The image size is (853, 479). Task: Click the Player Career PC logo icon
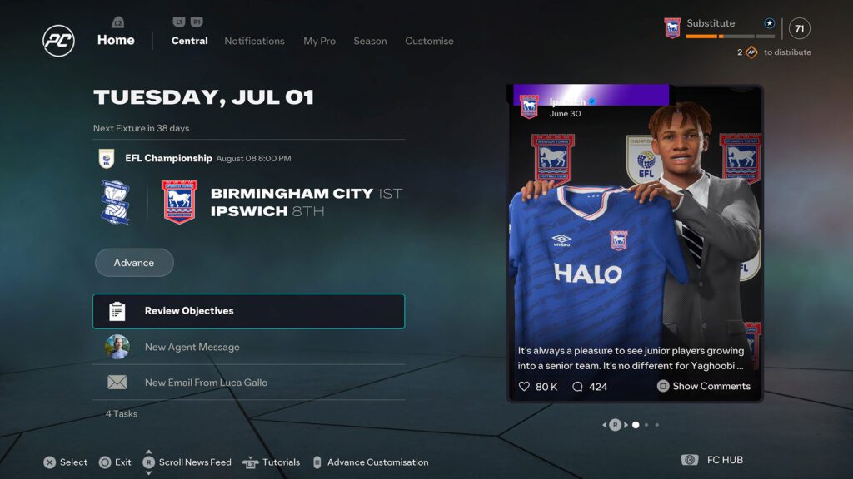(59, 41)
